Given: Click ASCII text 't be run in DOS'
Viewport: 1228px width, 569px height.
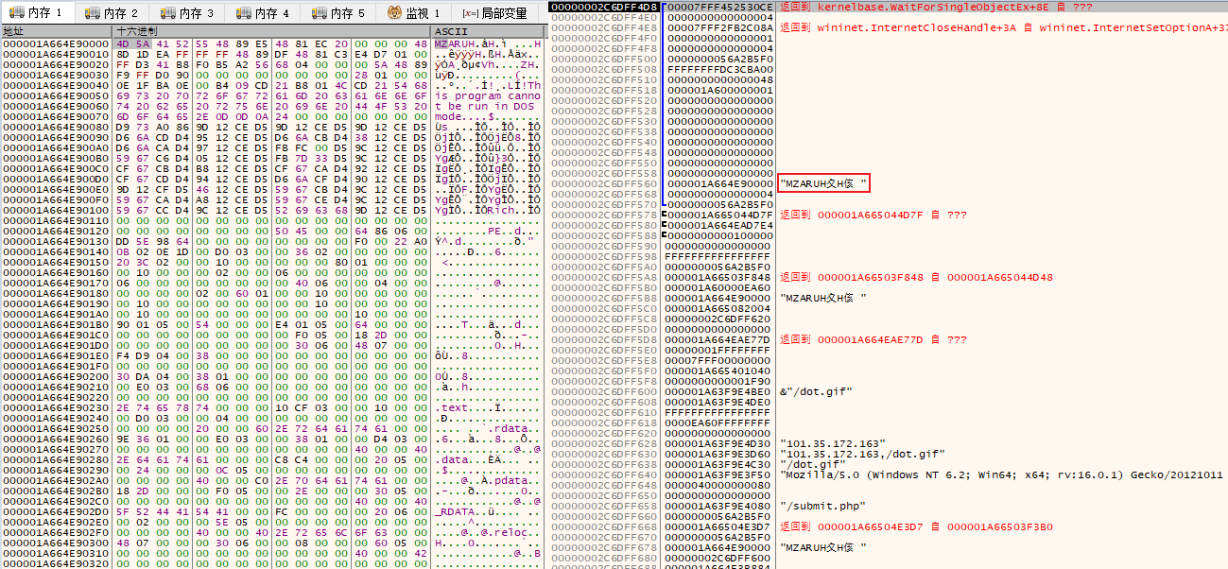Looking at the screenshot, I should point(484,106).
